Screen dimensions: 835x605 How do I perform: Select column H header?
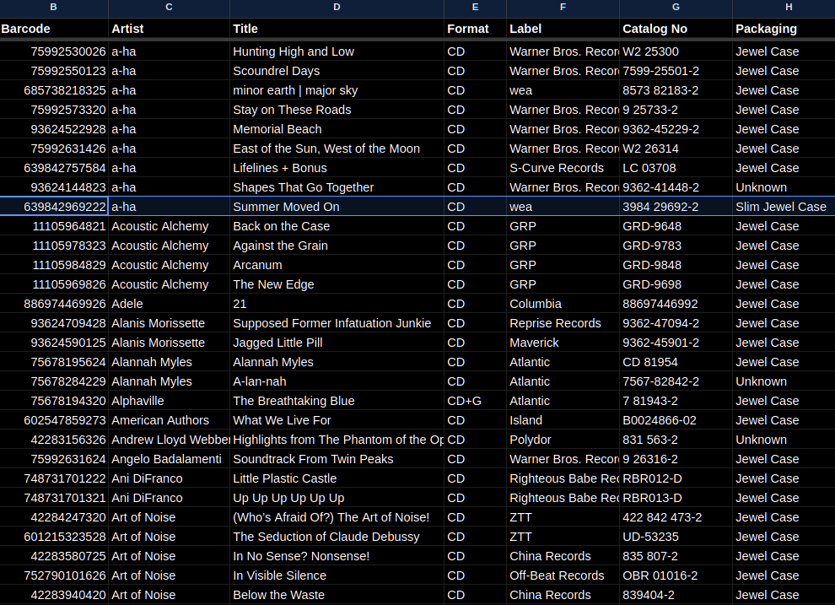click(x=784, y=7)
